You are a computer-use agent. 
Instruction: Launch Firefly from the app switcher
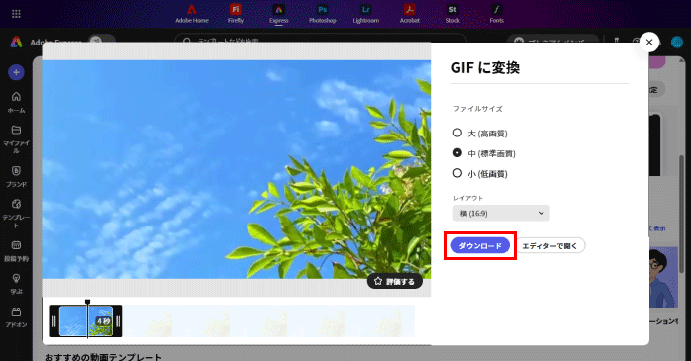point(236,14)
